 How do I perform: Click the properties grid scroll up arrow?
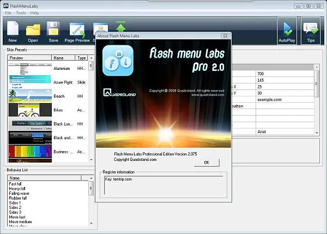(317, 67)
